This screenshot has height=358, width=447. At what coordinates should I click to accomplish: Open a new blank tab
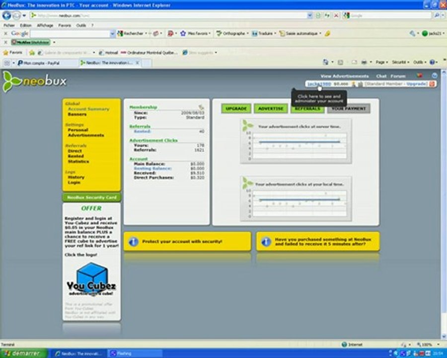pyautogui.click(x=147, y=63)
